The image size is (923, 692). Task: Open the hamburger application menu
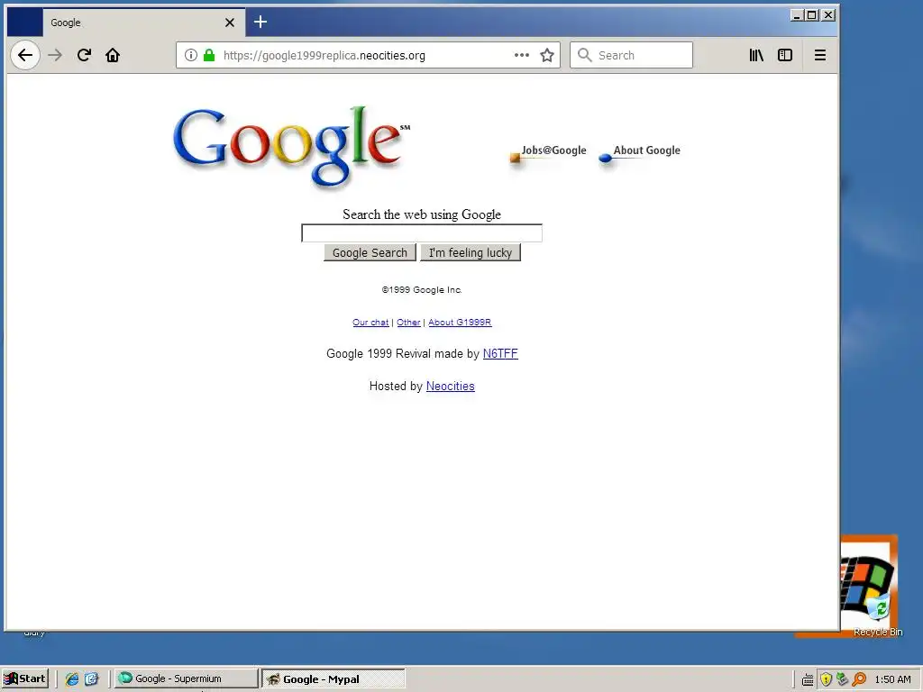click(820, 55)
